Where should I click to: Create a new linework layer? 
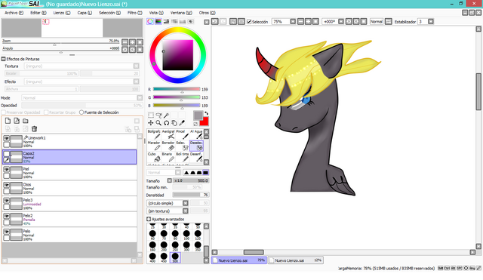pos(17,121)
